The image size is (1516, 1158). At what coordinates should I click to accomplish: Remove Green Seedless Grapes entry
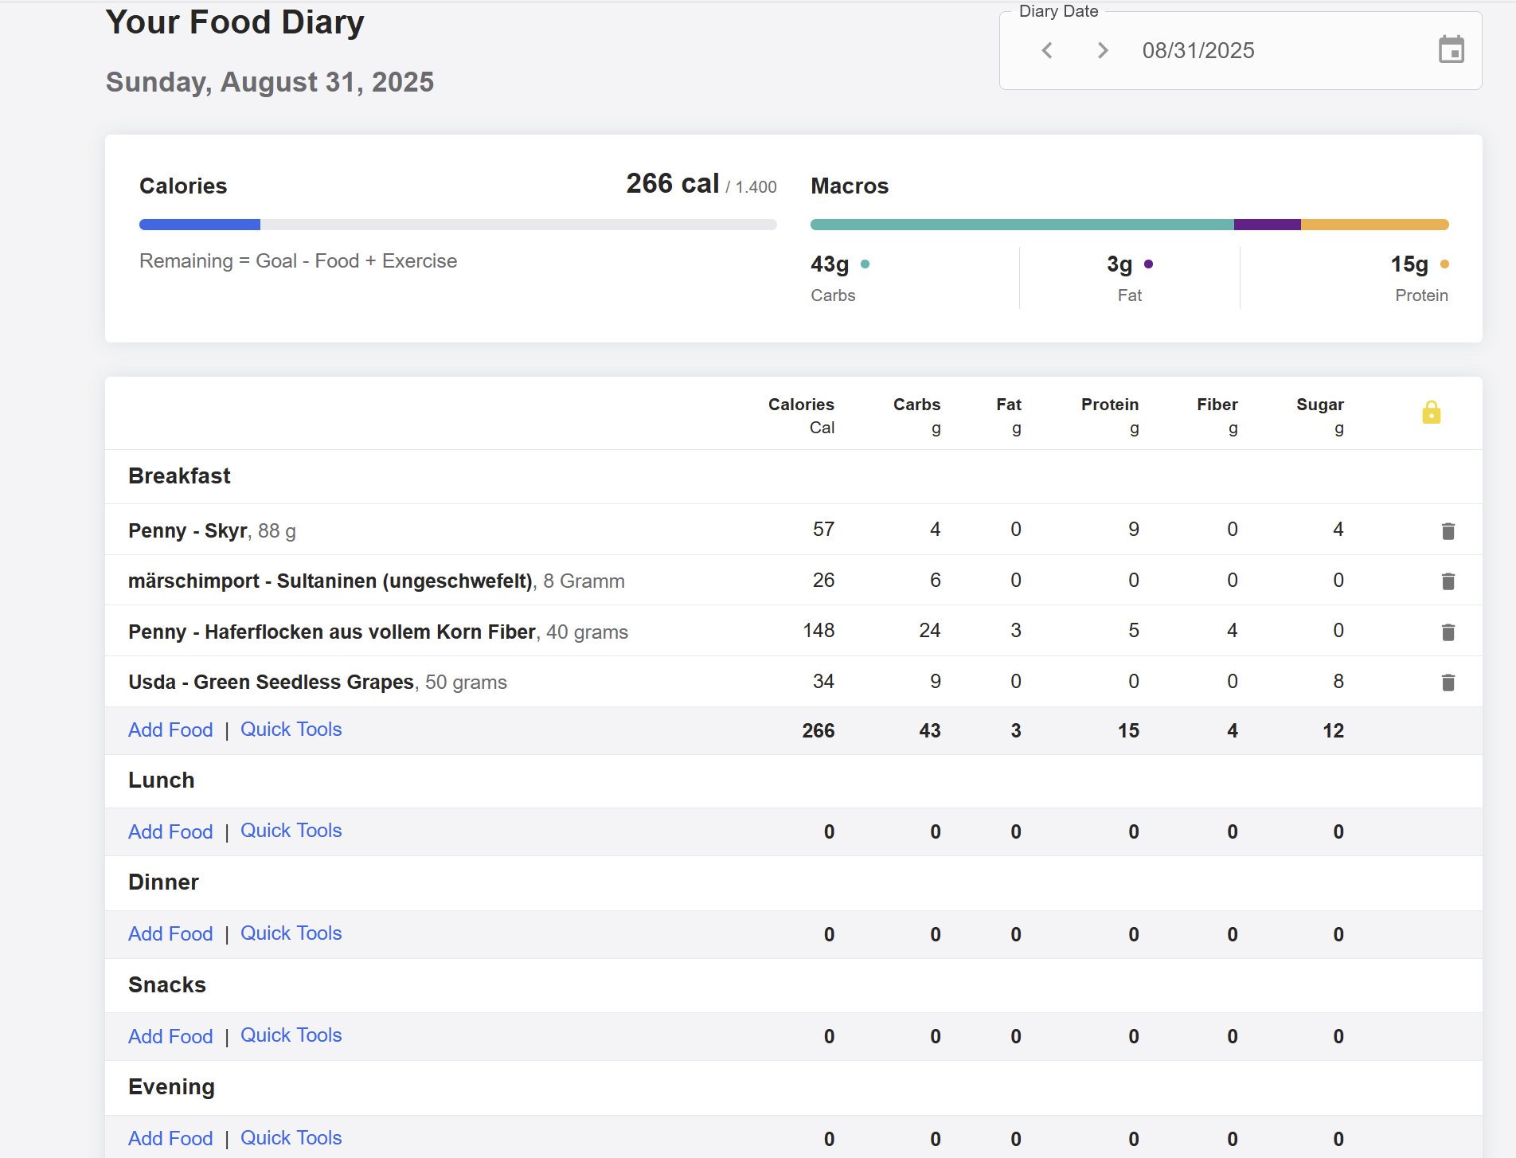pyautogui.click(x=1448, y=683)
